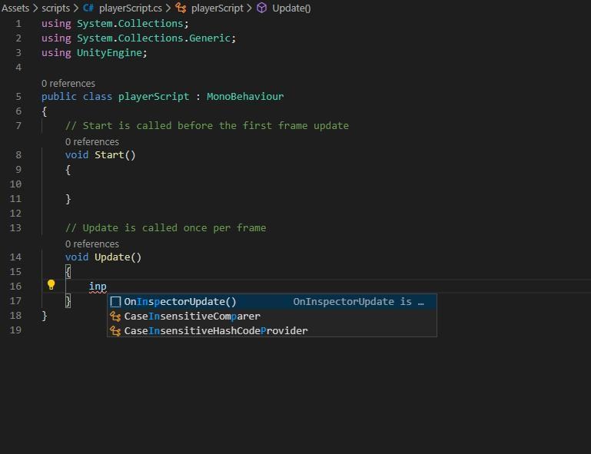Expand the scripts breadcrumb segment
Image resolution: width=591 pixels, height=454 pixels.
point(56,8)
